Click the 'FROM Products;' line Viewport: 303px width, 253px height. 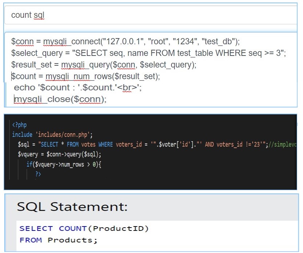click(x=58, y=240)
